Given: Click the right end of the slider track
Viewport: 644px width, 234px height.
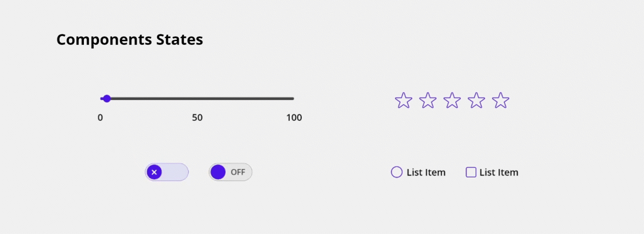Looking at the screenshot, I should pyautogui.click(x=292, y=98).
